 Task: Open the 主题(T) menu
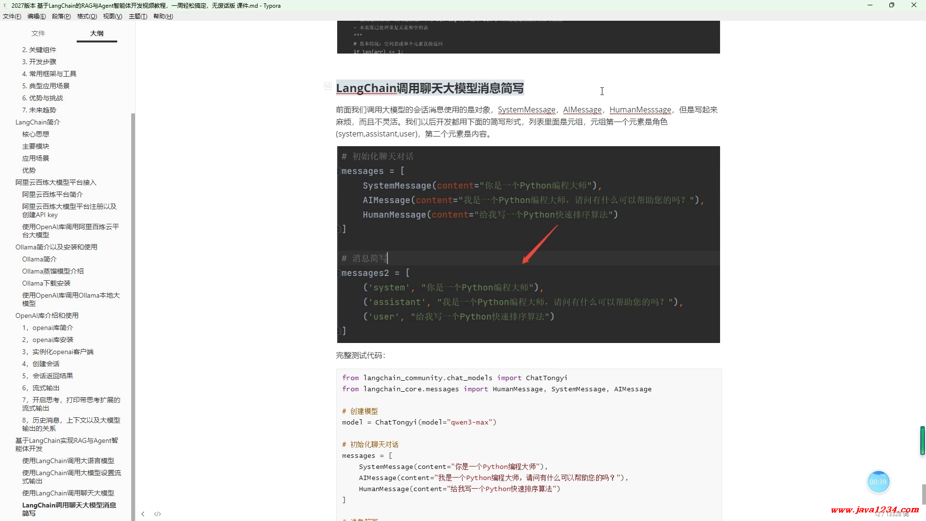[x=137, y=16]
